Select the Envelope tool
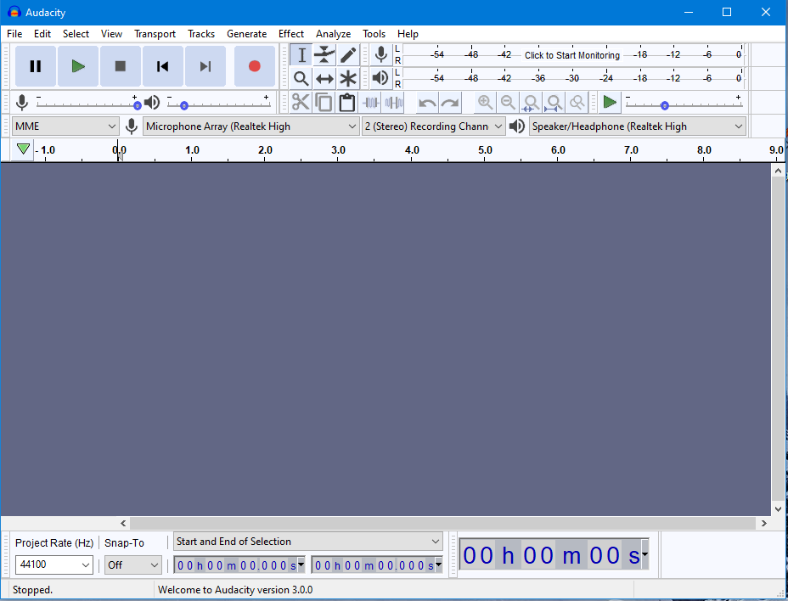This screenshot has height=601, width=788. pyautogui.click(x=324, y=54)
